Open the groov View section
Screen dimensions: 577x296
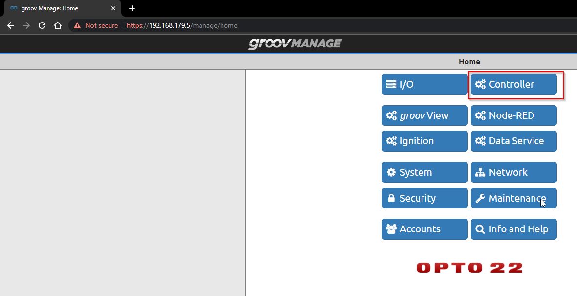424,115
